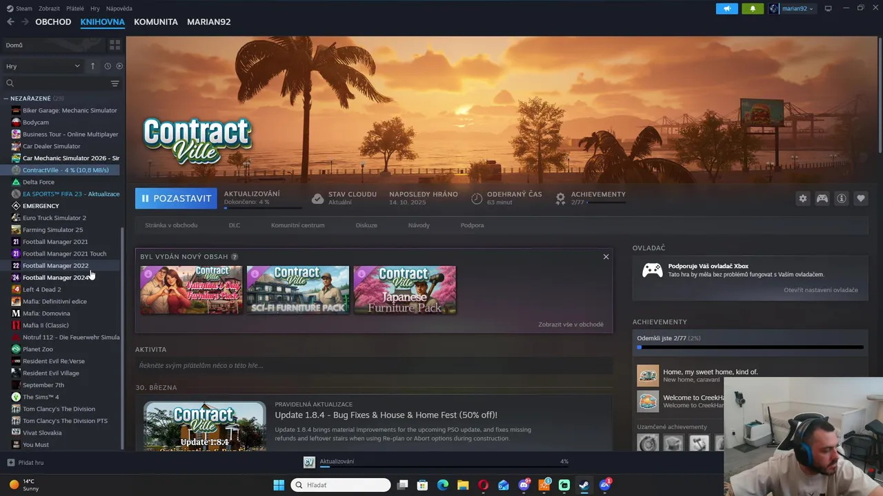Open Stránka v obchodu tab

171,225
